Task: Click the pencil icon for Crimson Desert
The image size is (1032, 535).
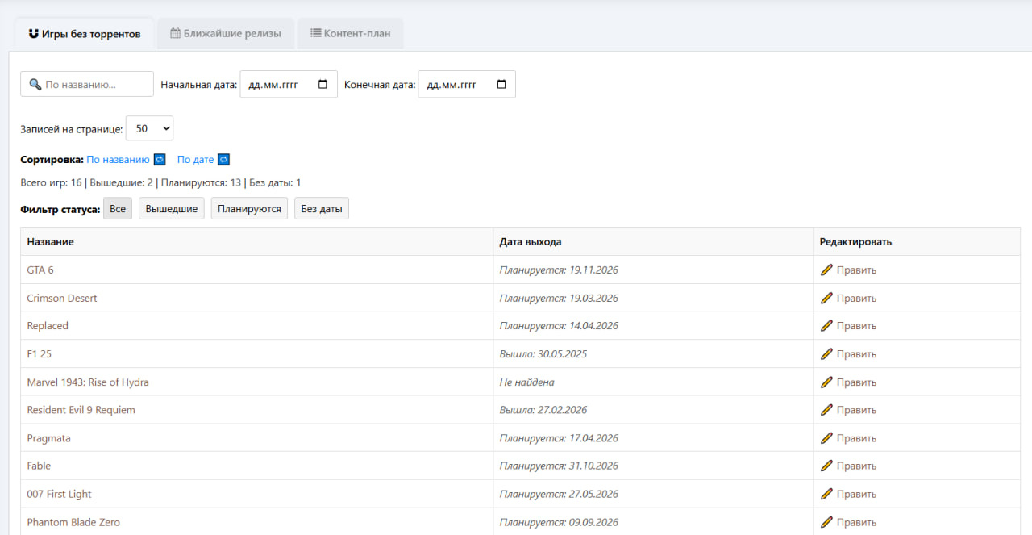Action: tap(826, 299)
